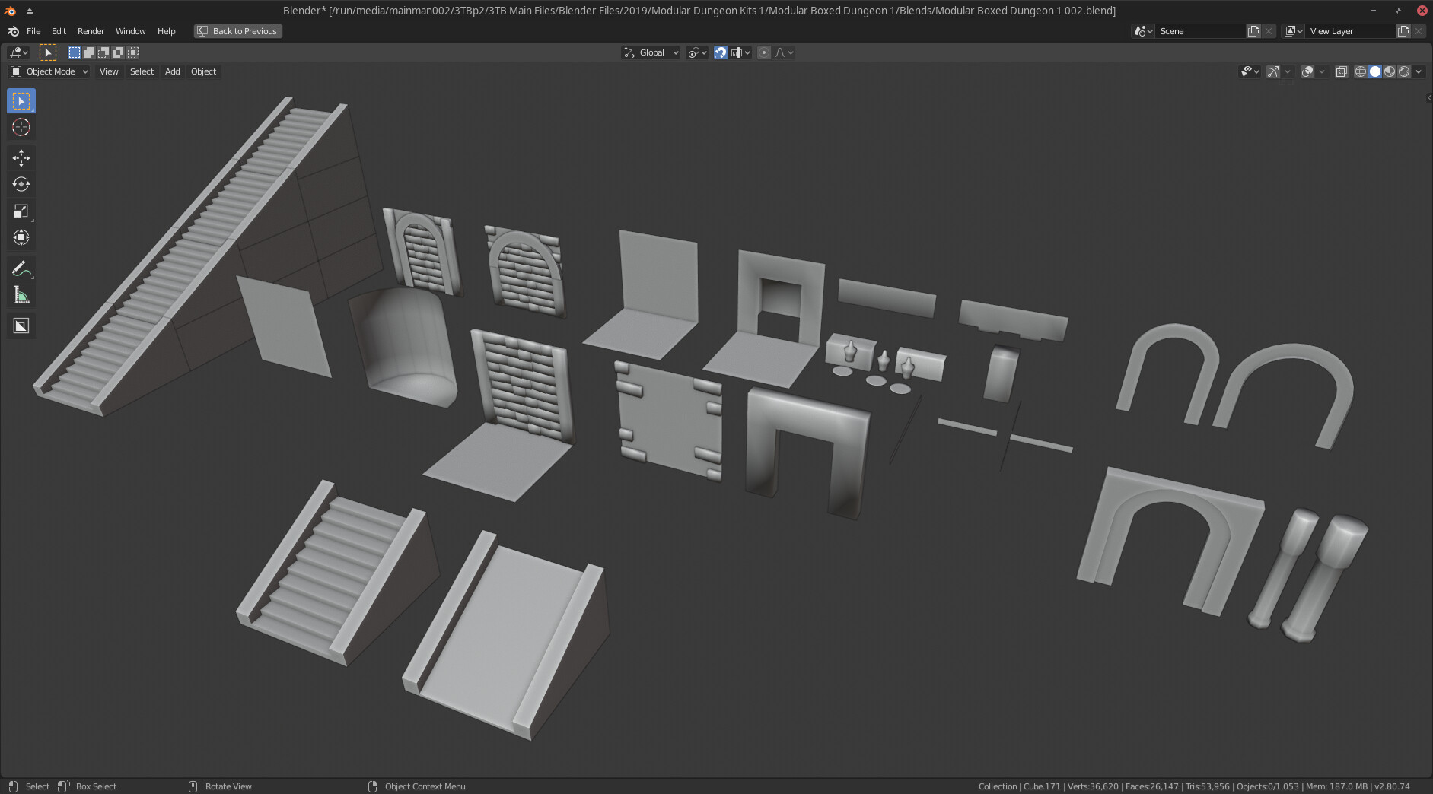The width and height of the screenshot is (1433, 794).
Task: Click the Material Preview shading sphere
Action: pyautogui.click(x=1390, y=71)
